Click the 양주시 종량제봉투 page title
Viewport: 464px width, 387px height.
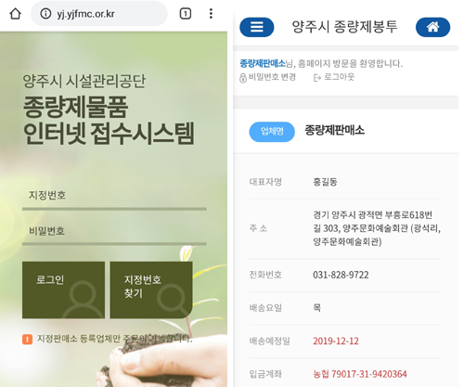tap(344, 27)
